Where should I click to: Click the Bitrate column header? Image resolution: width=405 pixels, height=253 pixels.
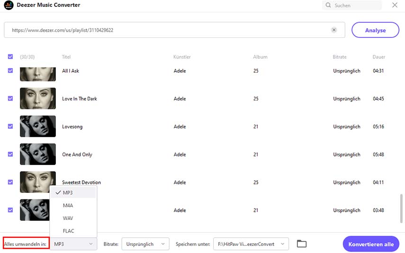[x=340, y=57]
